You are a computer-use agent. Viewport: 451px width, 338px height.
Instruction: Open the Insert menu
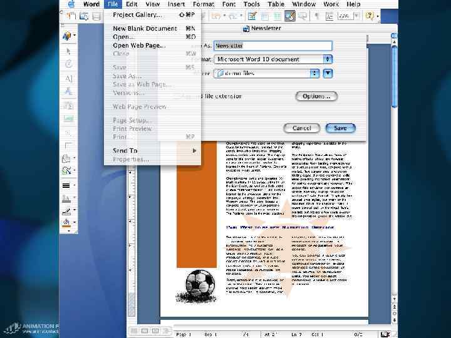pyautogui.click(x=176, y=4)
